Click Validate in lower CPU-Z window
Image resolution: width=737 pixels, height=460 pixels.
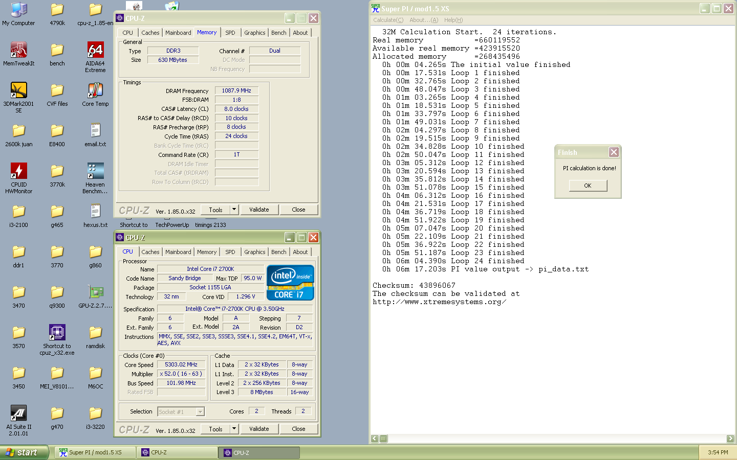click(x=259, y=429)
